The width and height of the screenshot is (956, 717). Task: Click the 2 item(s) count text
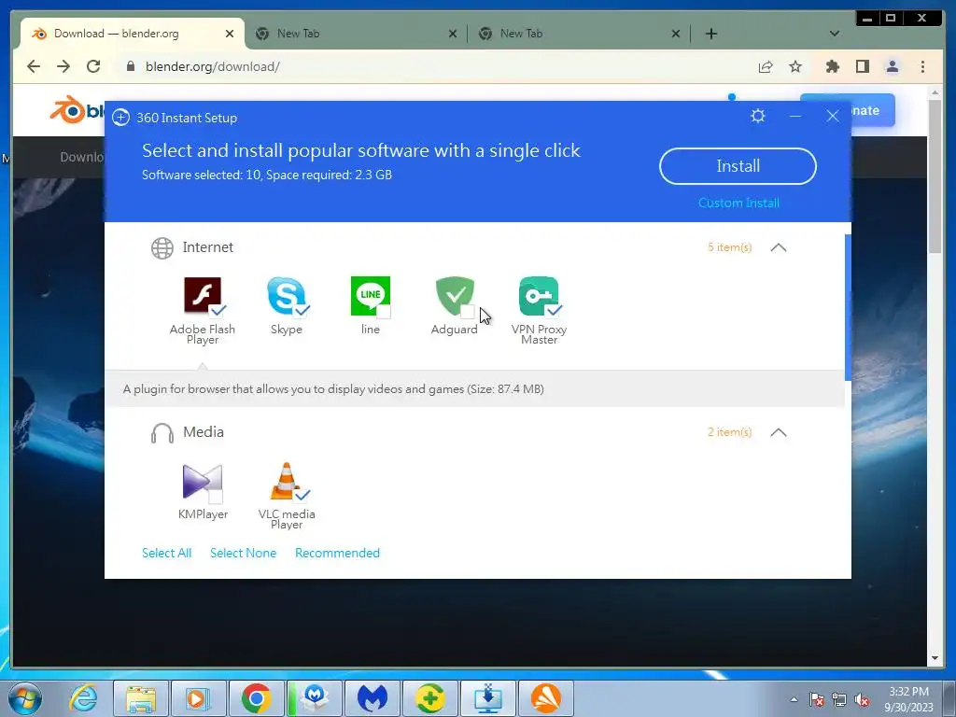point(730,432)
